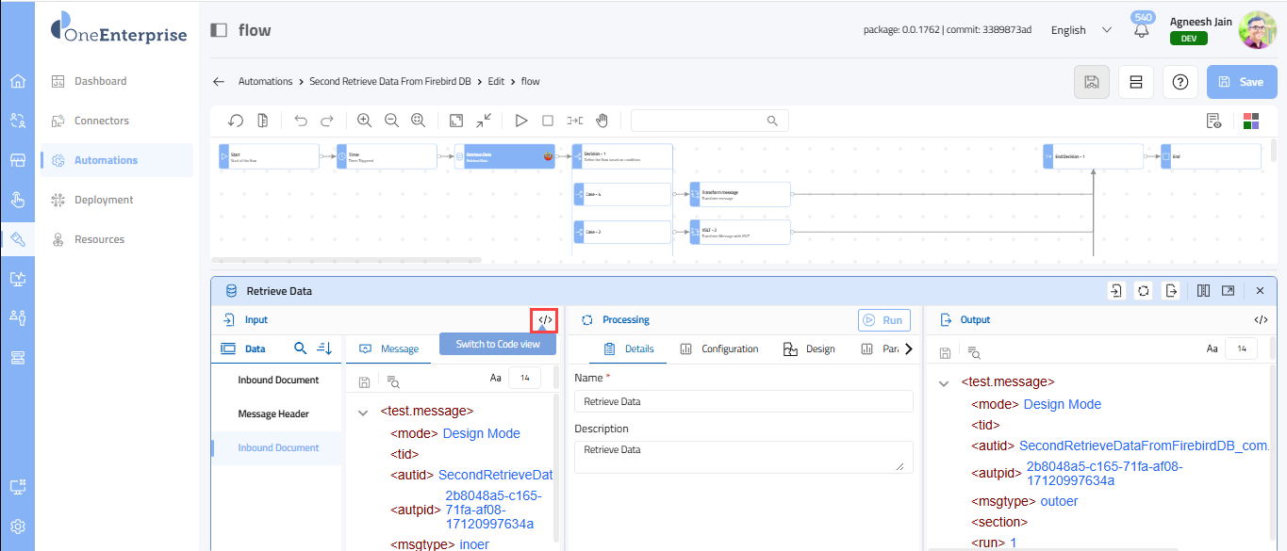The height and width of the screenshot is (551, 1287).
Task: Open Connectors in the side menu
Action: coord(102,121)
